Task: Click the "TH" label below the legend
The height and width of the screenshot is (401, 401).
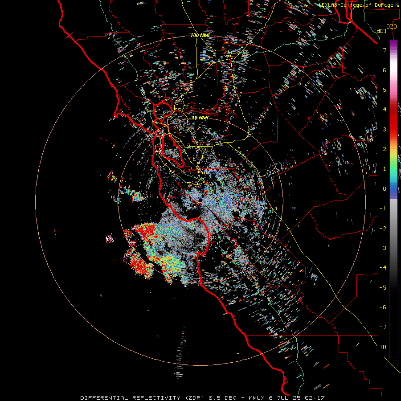Action: click(383, 347)
